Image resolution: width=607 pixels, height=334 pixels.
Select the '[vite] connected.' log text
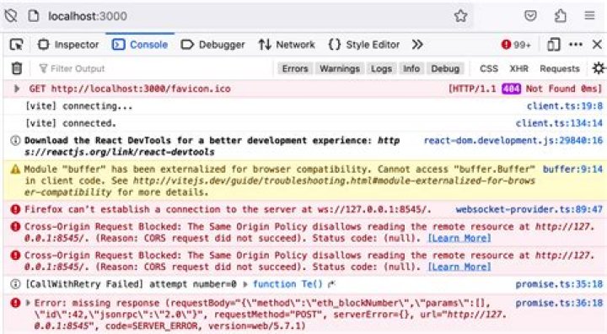(x=71, y=123)
